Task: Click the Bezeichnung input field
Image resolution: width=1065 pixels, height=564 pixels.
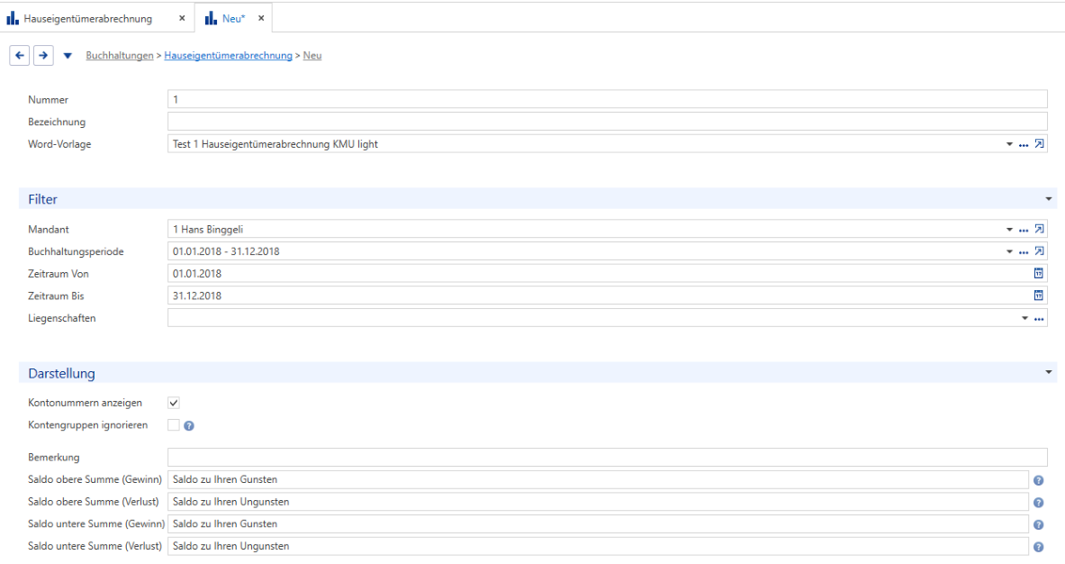Action: tap(607, 122)
